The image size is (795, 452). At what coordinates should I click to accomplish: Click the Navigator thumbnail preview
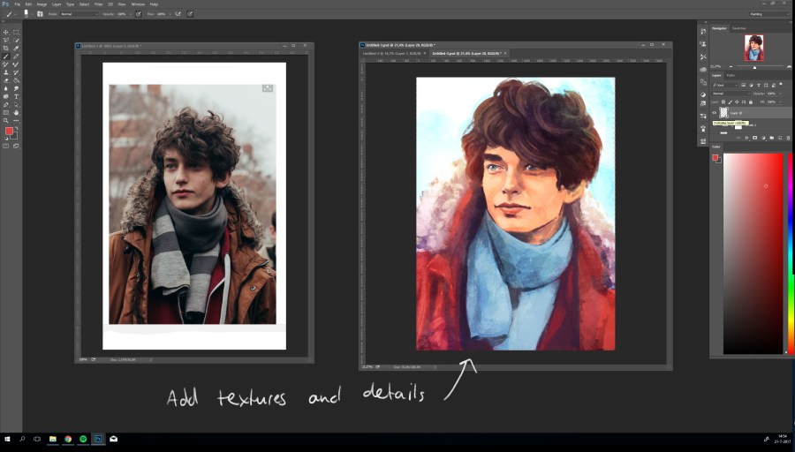pyautogui.click(x=753, y=48)
